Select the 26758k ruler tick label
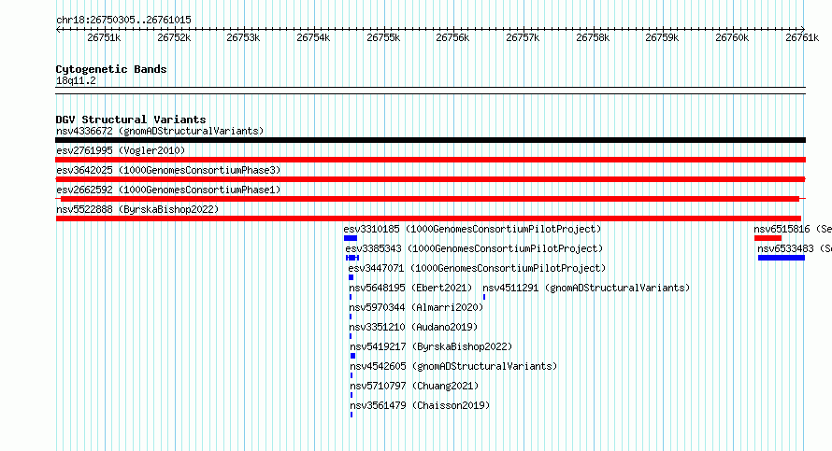 click(592, 38)
